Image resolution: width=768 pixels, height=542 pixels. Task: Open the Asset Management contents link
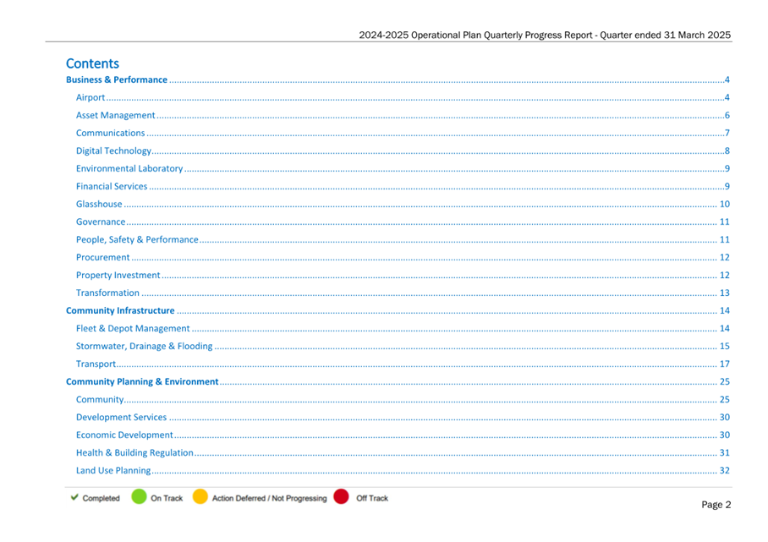coord(403,115)
